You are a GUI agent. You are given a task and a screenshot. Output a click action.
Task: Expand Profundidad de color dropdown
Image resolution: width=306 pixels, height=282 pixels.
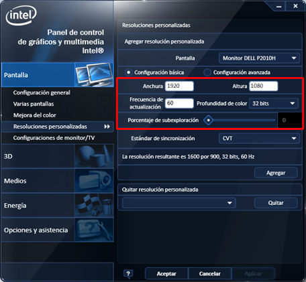tap(274, 103)
